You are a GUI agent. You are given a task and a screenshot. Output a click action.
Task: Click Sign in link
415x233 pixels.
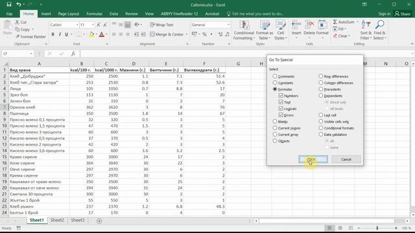pyautogui.click(x=384, y=14)
